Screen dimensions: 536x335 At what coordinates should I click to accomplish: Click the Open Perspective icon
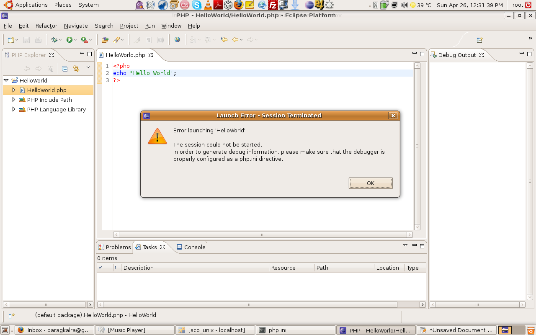click(x=479, y=40)
